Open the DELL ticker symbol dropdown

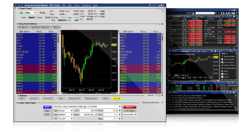[x=35, y=13]
